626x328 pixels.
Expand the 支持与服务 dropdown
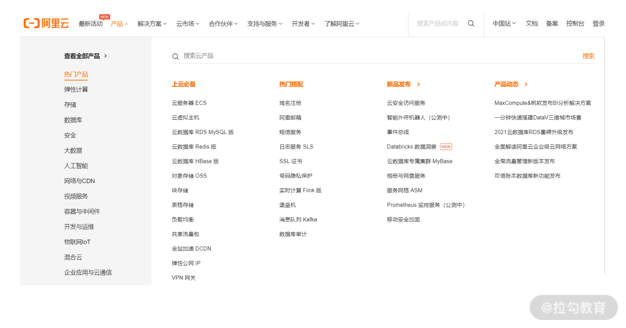tap(265, 24)
